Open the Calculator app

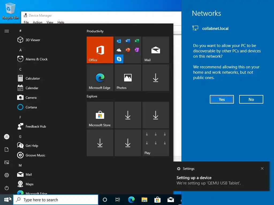[x=47, y=78]
